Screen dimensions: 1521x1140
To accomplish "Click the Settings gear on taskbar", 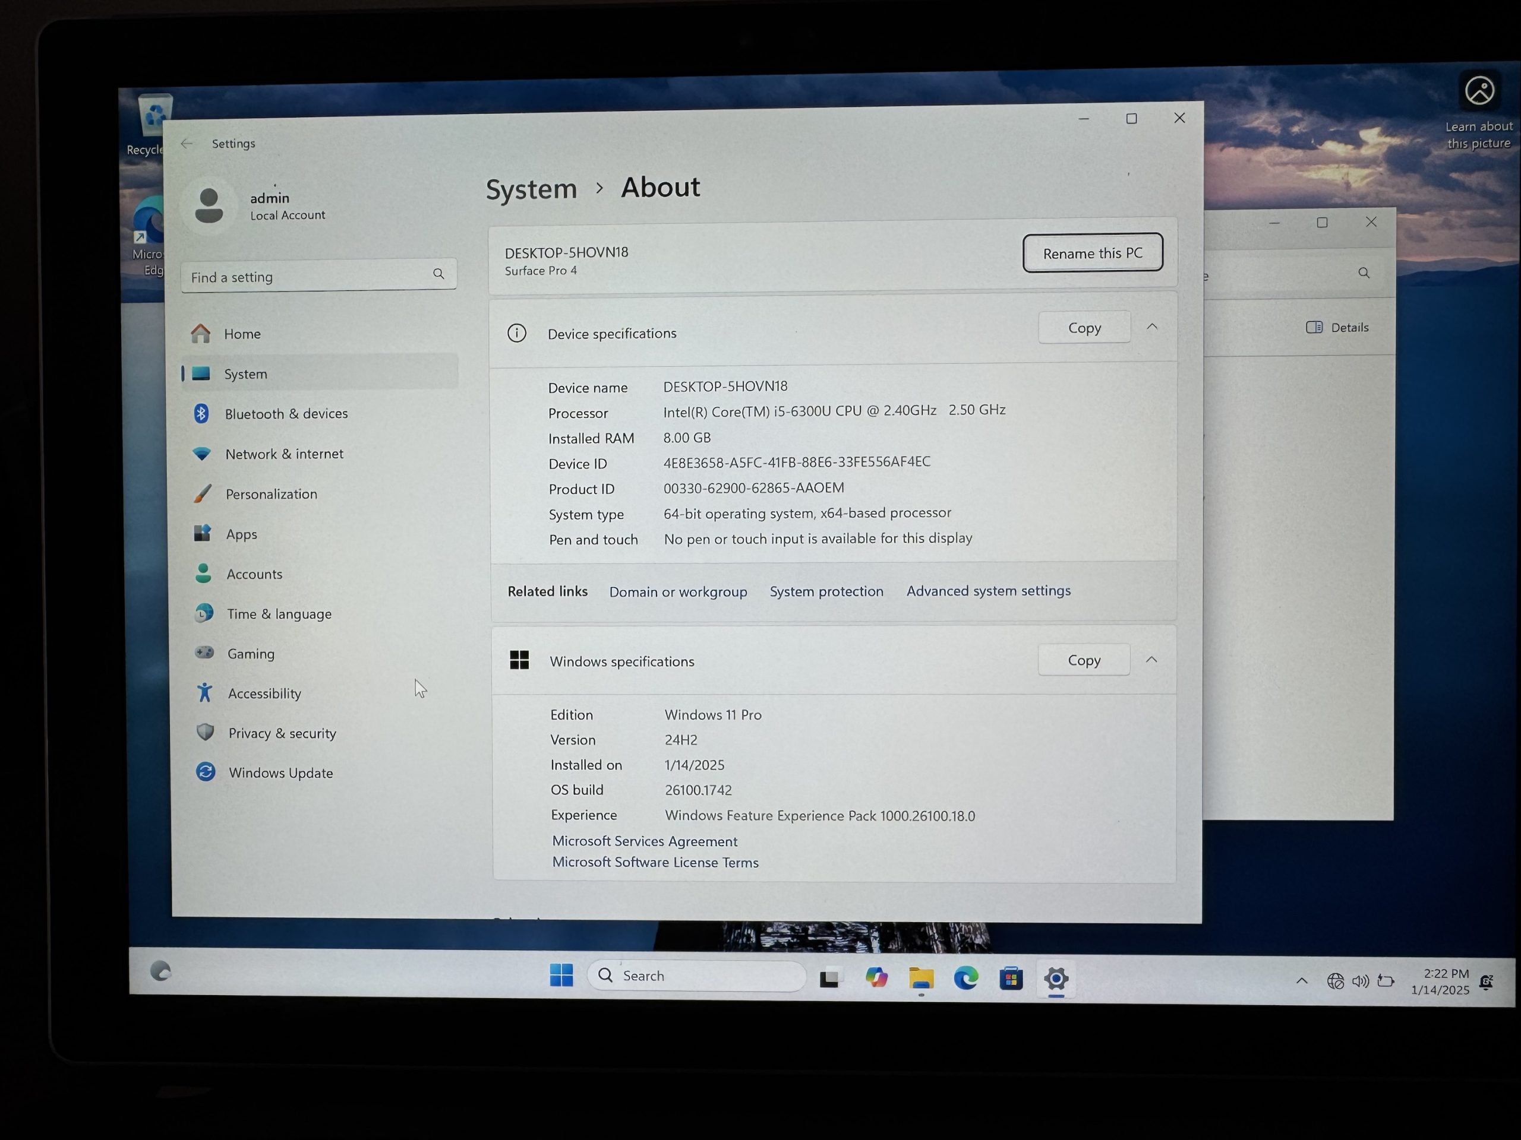I will click(1056, 978).
